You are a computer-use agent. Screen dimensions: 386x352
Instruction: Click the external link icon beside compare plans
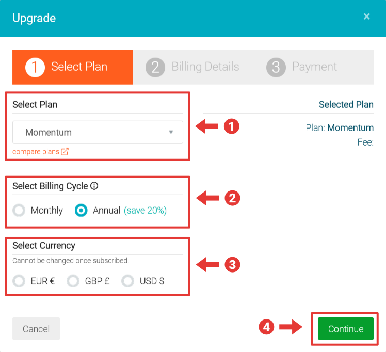(x=65, y=152)
